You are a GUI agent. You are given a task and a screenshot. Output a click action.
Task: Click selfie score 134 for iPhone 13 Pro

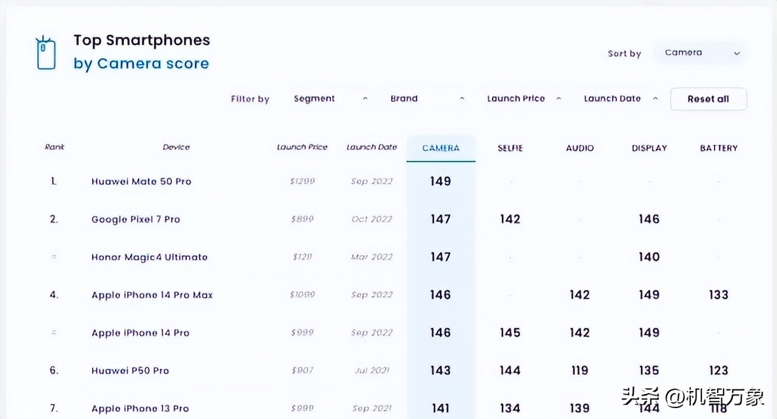click(510, 409)
